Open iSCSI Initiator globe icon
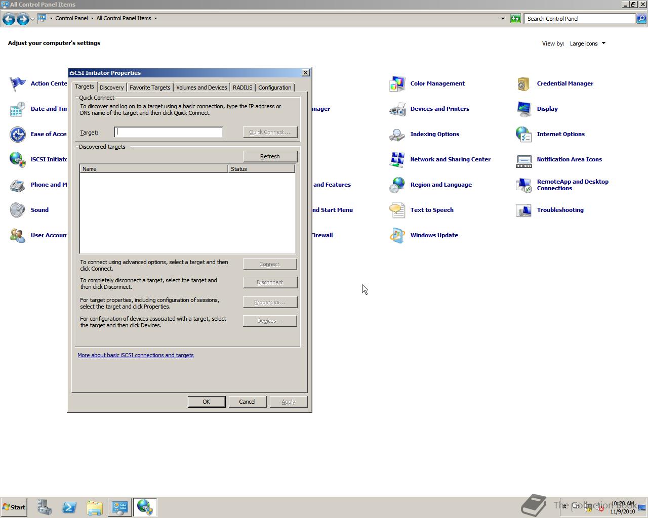 tap(18, 159)
